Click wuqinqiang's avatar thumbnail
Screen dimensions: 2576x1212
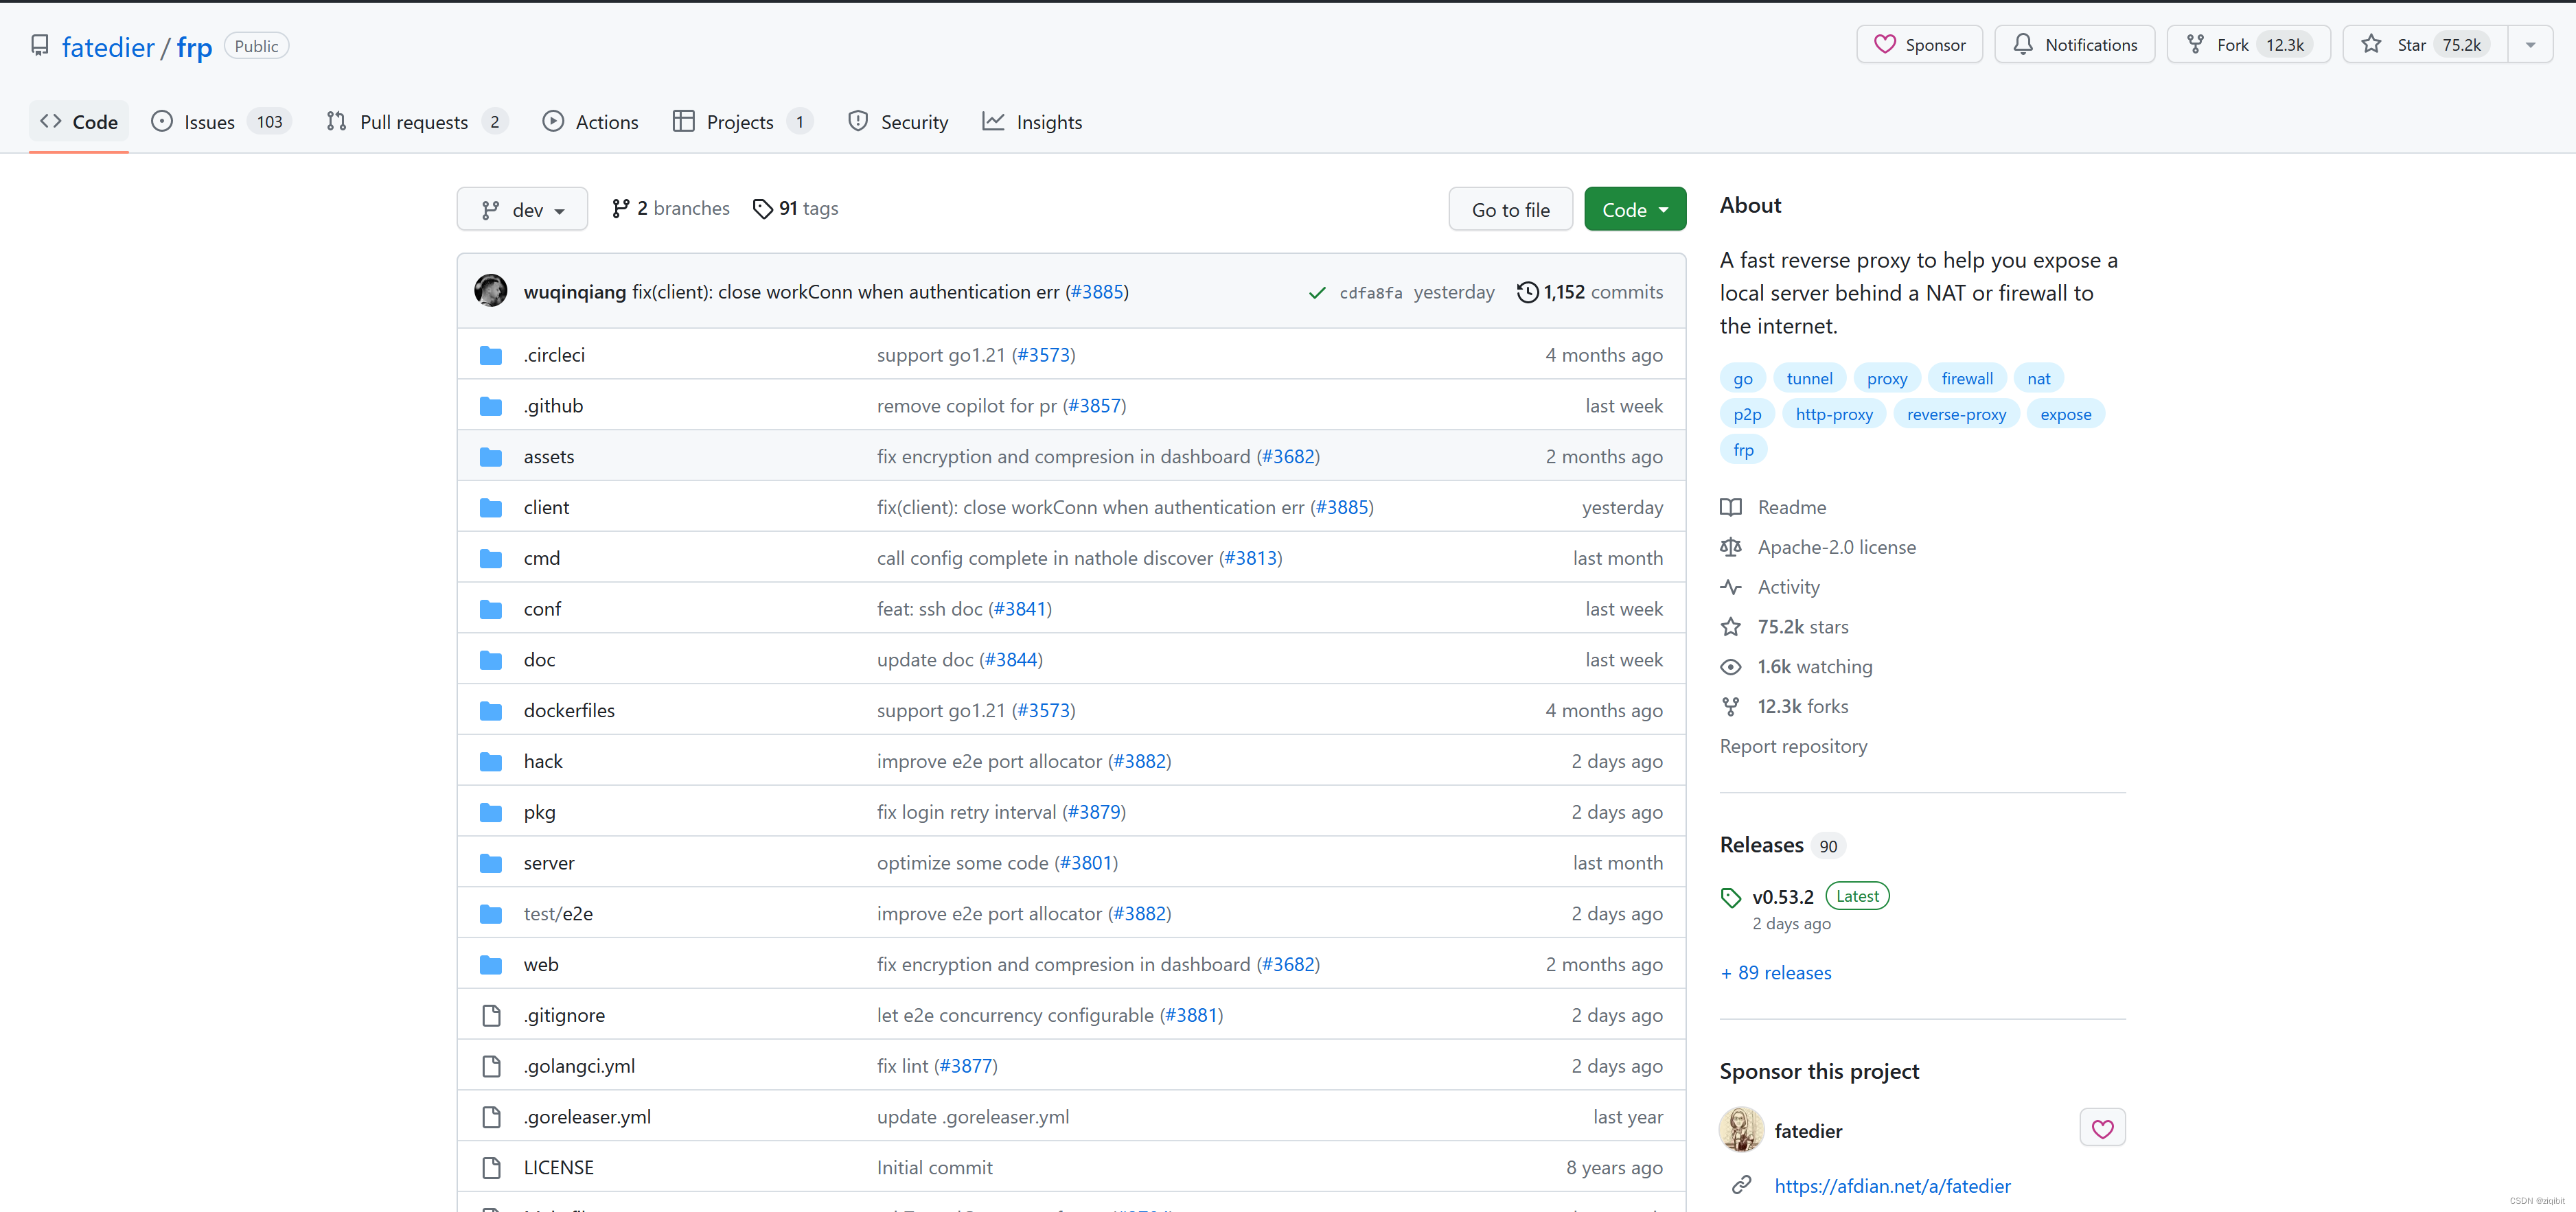click(x=490, y=291)
